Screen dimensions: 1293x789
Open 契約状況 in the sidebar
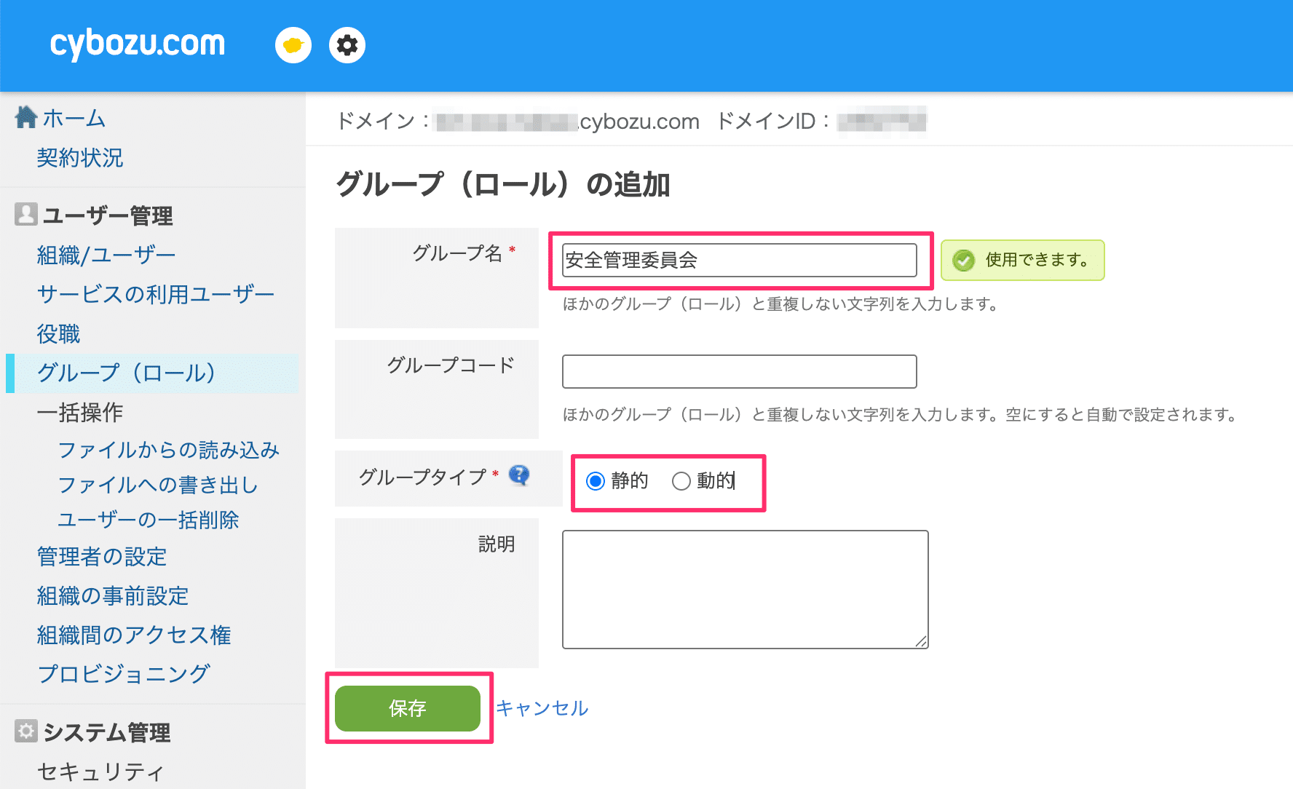point(80,157)
